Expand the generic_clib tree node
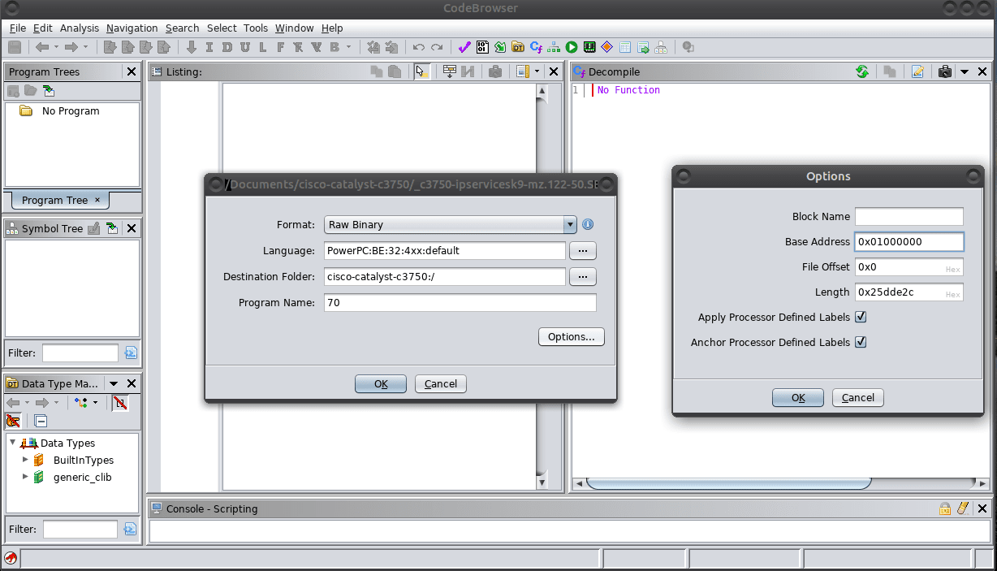 (25, 477)
